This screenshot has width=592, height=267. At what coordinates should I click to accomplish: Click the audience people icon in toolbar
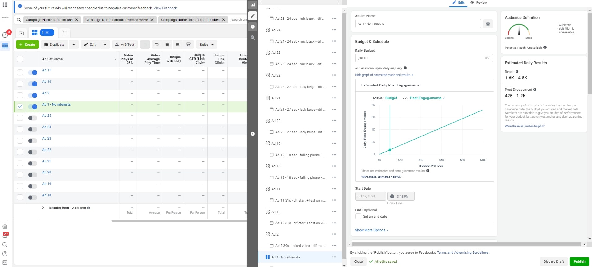click(x=178, y=44)
